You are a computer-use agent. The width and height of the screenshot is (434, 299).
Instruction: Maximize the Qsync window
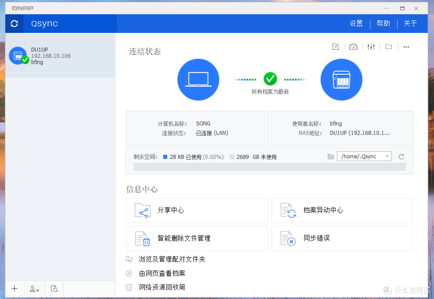click(x=402, y=8)
